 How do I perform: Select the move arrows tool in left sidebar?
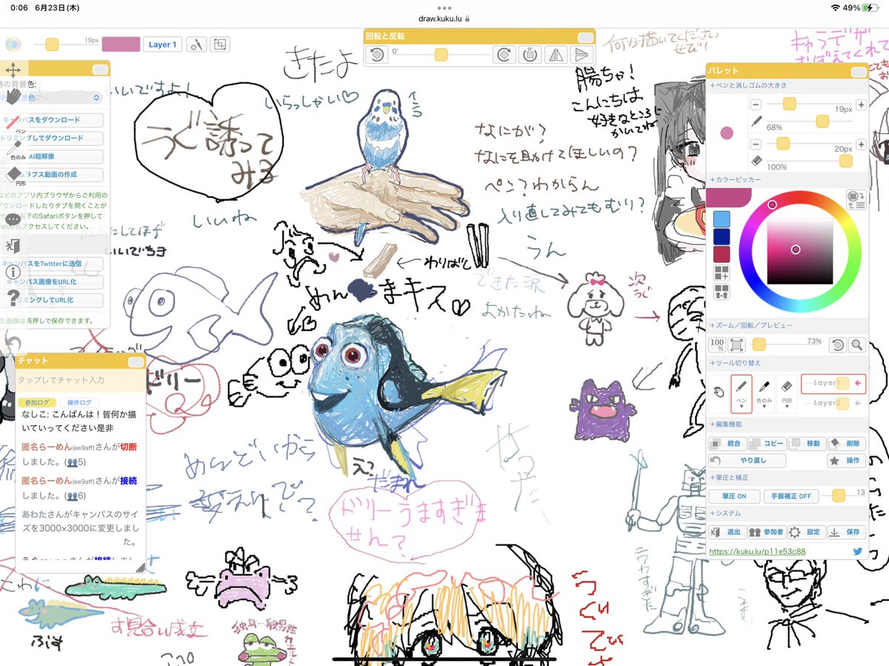(x=13, y=70)
